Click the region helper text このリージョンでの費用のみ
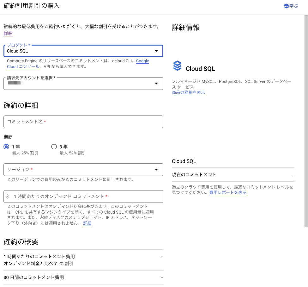 [x=70, y=179]
